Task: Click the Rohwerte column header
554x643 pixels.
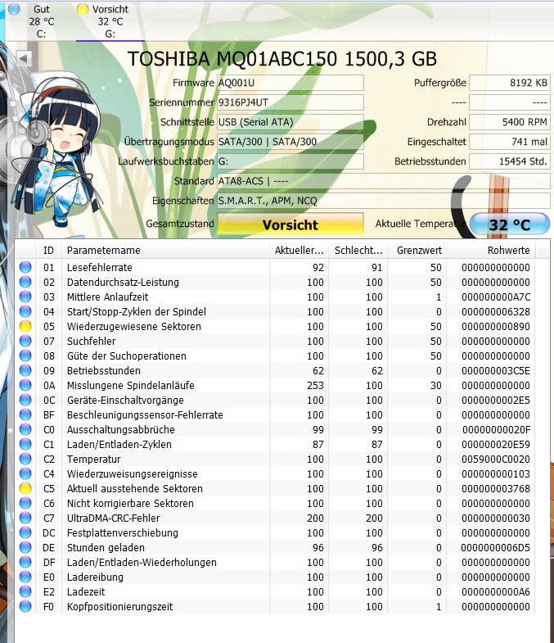Action: point(491,250)
